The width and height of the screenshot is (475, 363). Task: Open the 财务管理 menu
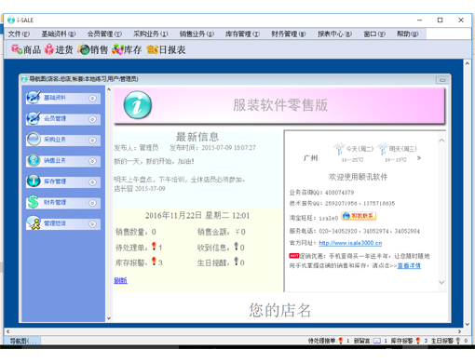pos(288,34)
